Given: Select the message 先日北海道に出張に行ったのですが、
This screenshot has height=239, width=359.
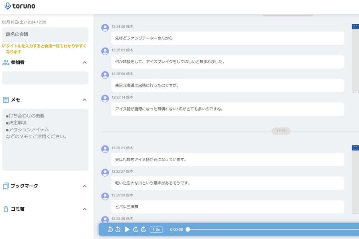Looking at the screenshot, I should (x=228, y=86).
